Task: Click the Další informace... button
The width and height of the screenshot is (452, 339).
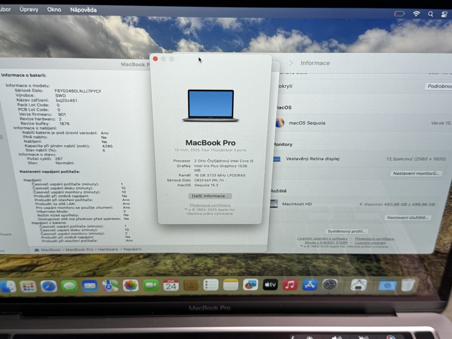Action: click(x=210, y=196)
